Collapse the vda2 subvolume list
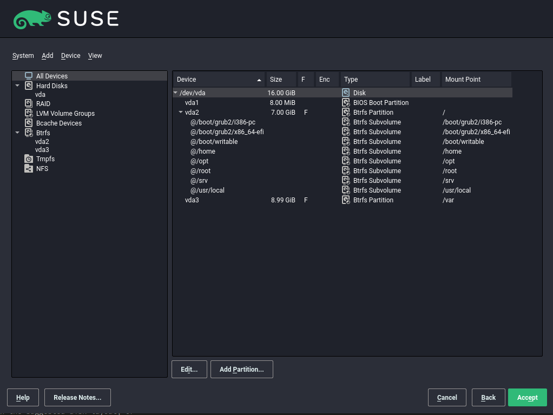Screen dimensions: 553x415 [x=181, y=113]
